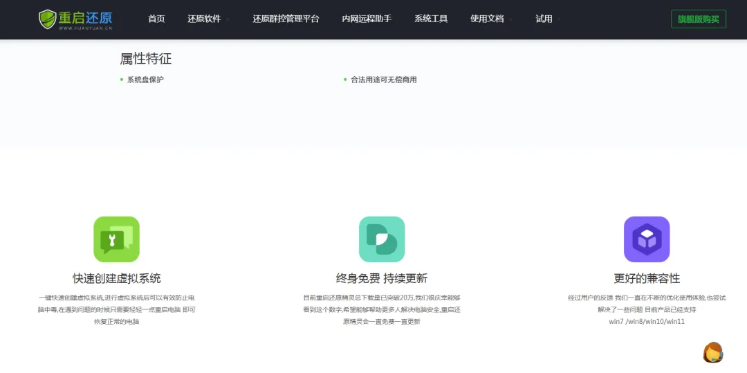Select 内网远程助手 in the navigation
This screenshot has height=373, width=747.
(x=367, y=19)
